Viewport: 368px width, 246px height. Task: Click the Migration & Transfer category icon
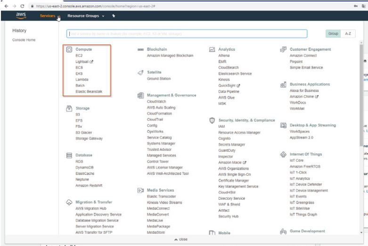coord(69,202)
